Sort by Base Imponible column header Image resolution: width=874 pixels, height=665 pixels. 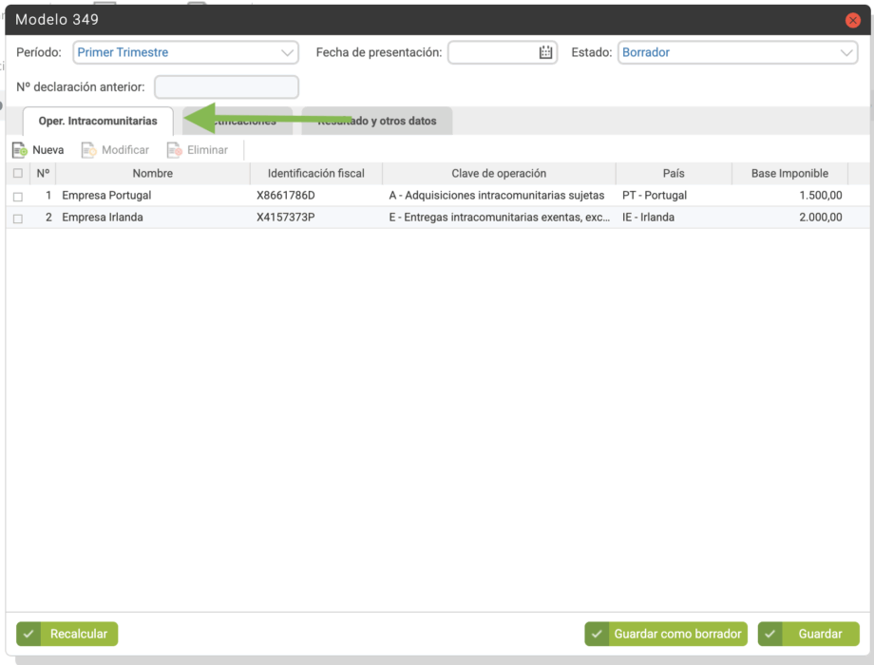[789, 174]
